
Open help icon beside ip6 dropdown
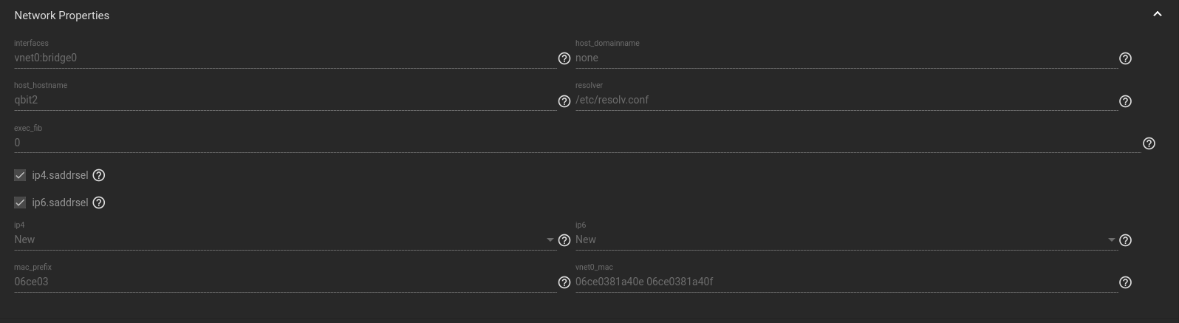[1125, 240]
